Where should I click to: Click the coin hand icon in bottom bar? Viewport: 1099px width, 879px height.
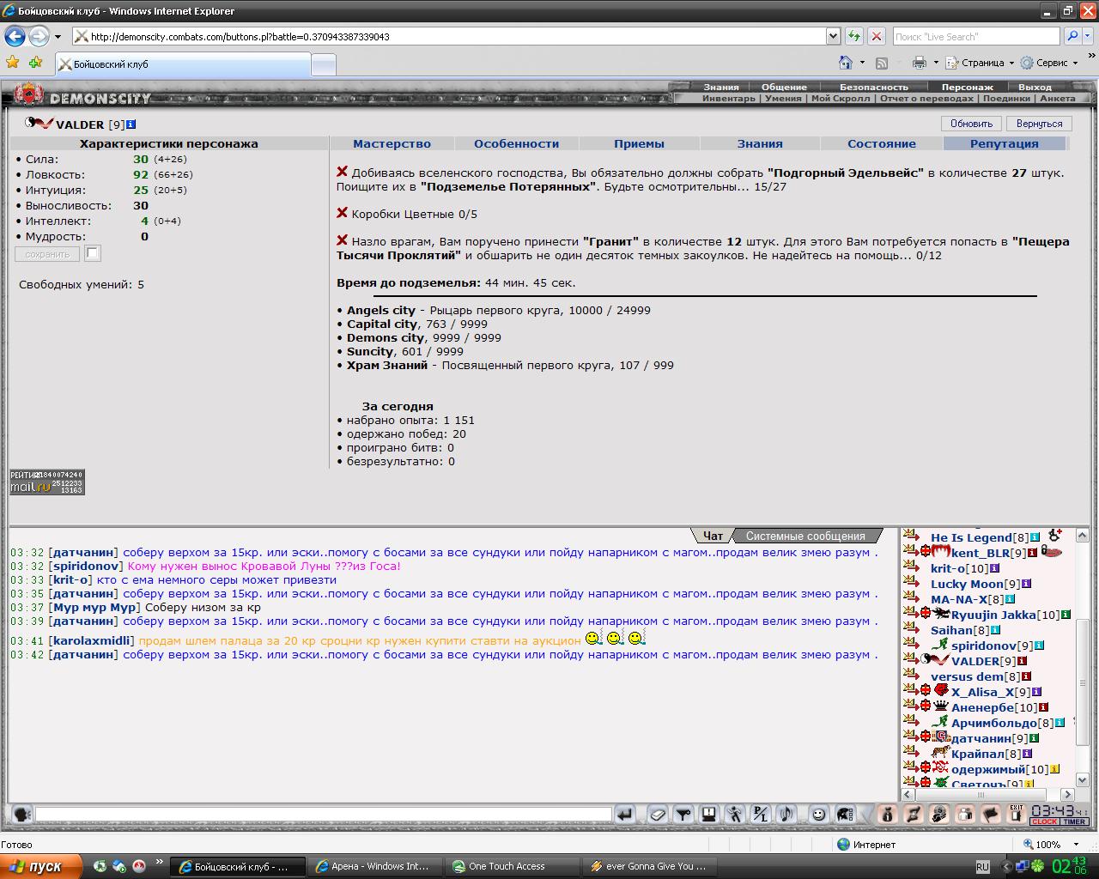click(939, 815)
